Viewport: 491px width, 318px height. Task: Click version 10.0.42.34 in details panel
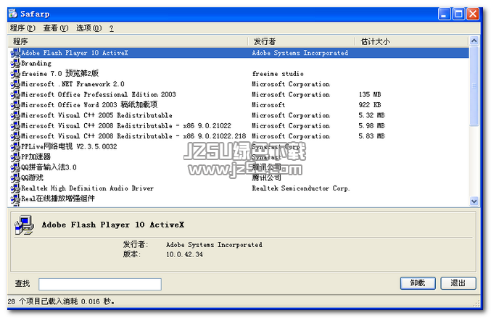point(184,254)
